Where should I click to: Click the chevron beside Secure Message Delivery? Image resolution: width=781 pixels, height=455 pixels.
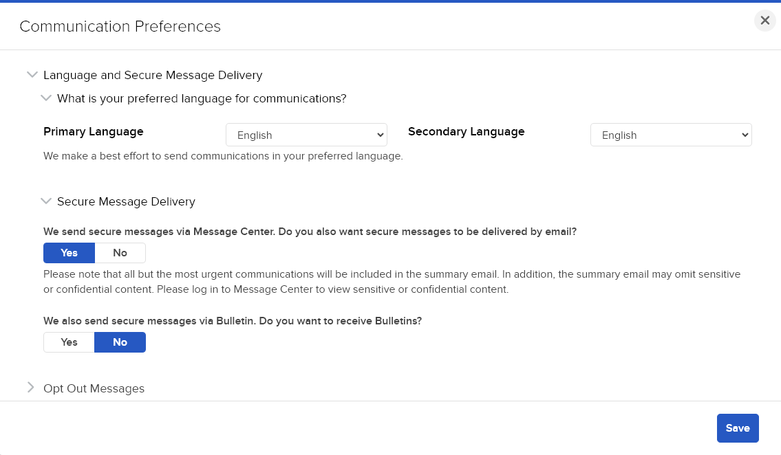(x=46, y=201)
